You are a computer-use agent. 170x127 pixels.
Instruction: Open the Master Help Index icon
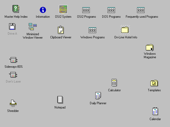[16, 9]
